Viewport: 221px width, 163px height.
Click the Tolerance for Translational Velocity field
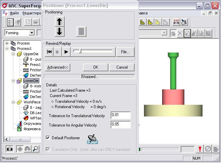(121, 115)
